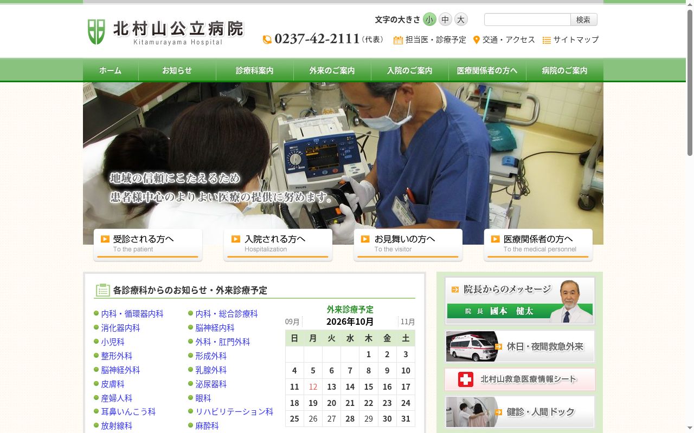Open the 麻酔科 department link

(x=207, y=426)
